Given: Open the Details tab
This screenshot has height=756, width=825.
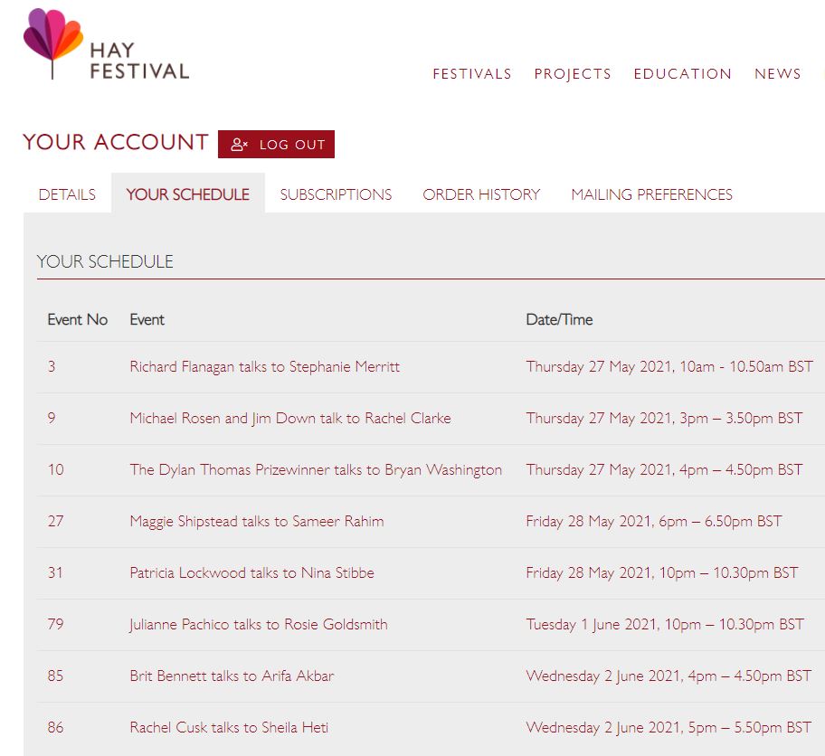Looking at the screenshot, I should coord(67,194).
